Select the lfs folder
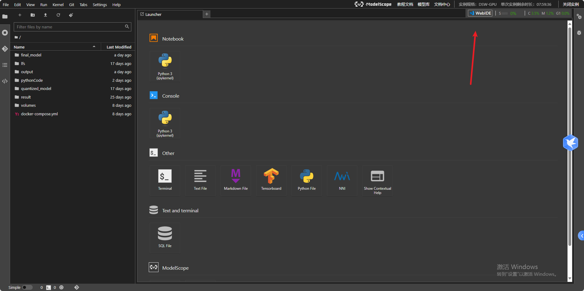The height and width of the screenshot is (291, 584). pos(73,63)
